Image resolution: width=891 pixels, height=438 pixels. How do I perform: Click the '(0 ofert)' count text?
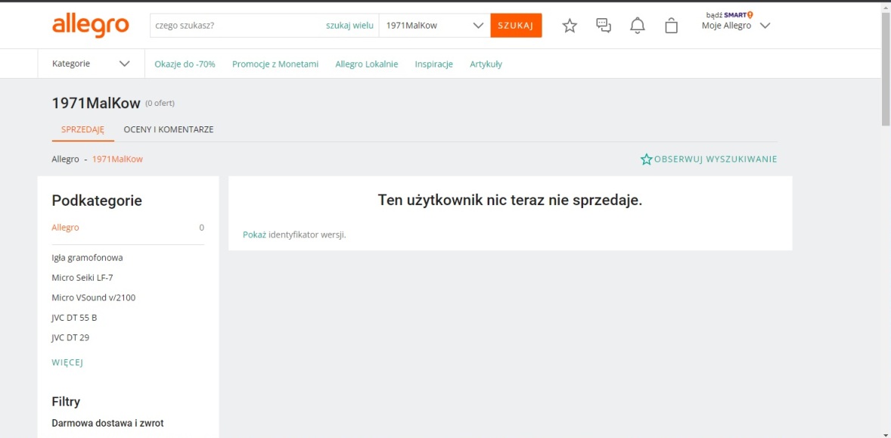tap(160, 104)
